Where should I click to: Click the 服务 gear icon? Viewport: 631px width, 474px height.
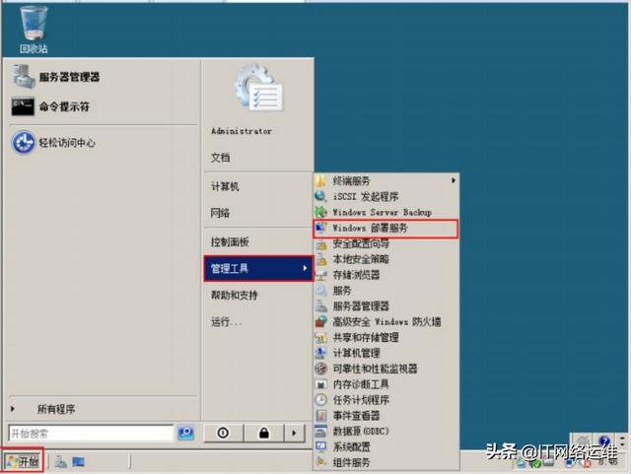pos(320,290)
